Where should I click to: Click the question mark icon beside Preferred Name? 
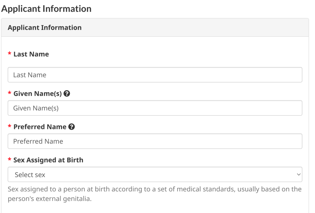click(71, 127)
